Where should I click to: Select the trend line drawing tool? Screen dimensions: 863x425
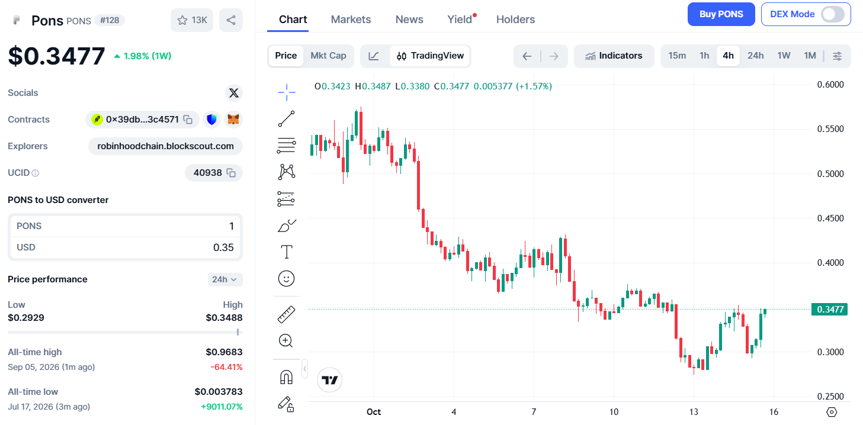tap(287, 118)
